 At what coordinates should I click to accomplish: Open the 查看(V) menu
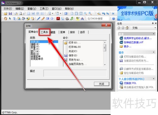(x=32, y=9)
